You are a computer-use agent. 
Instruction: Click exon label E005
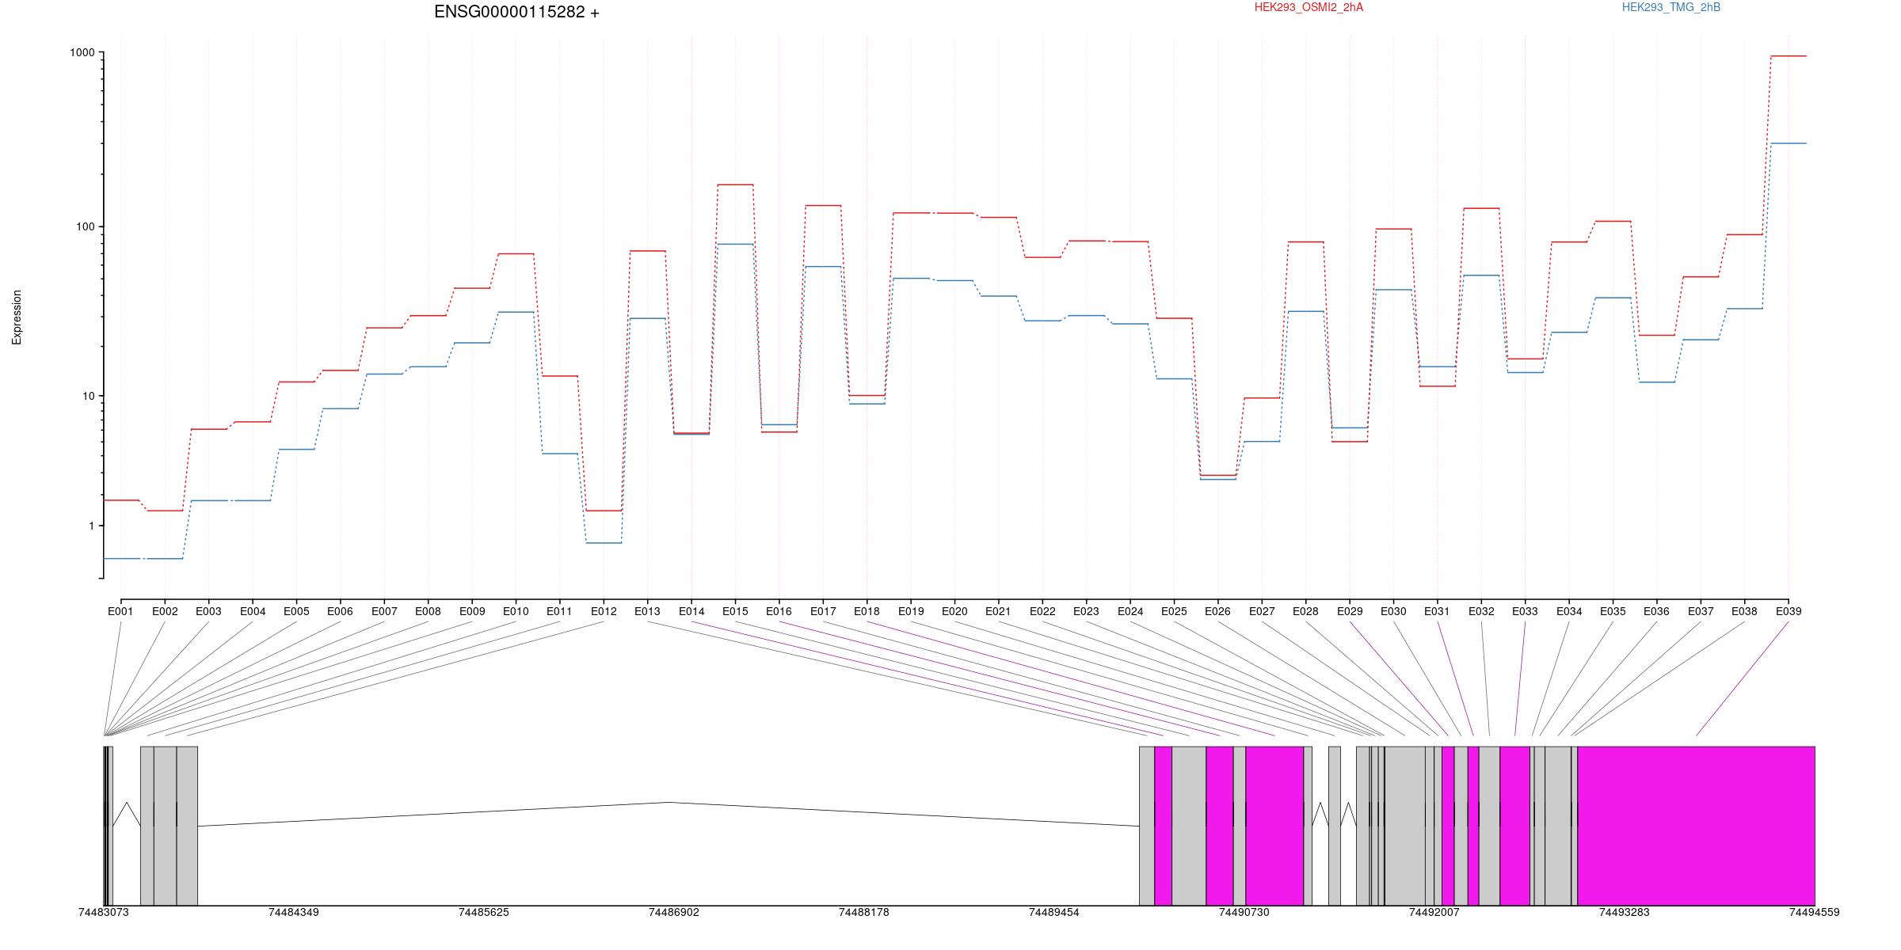point(296,611)
